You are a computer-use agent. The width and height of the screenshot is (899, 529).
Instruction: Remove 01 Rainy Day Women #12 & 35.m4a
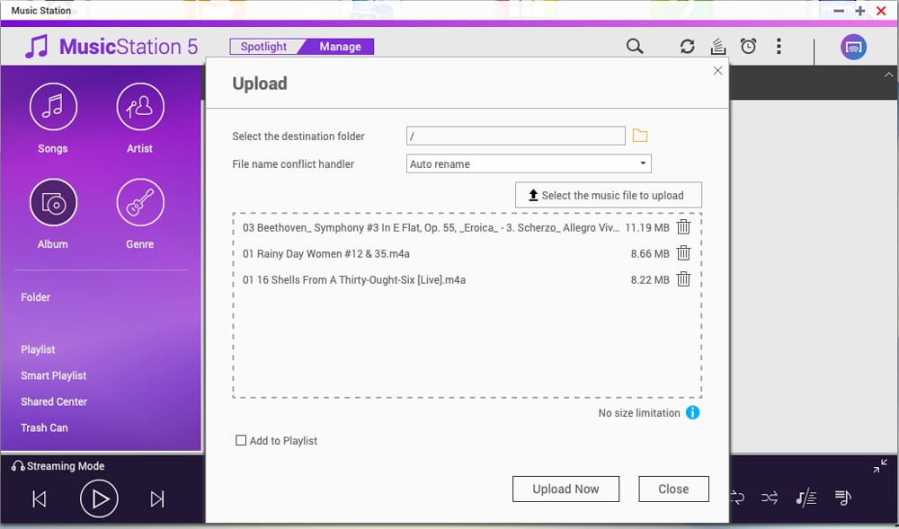[683, 253]
